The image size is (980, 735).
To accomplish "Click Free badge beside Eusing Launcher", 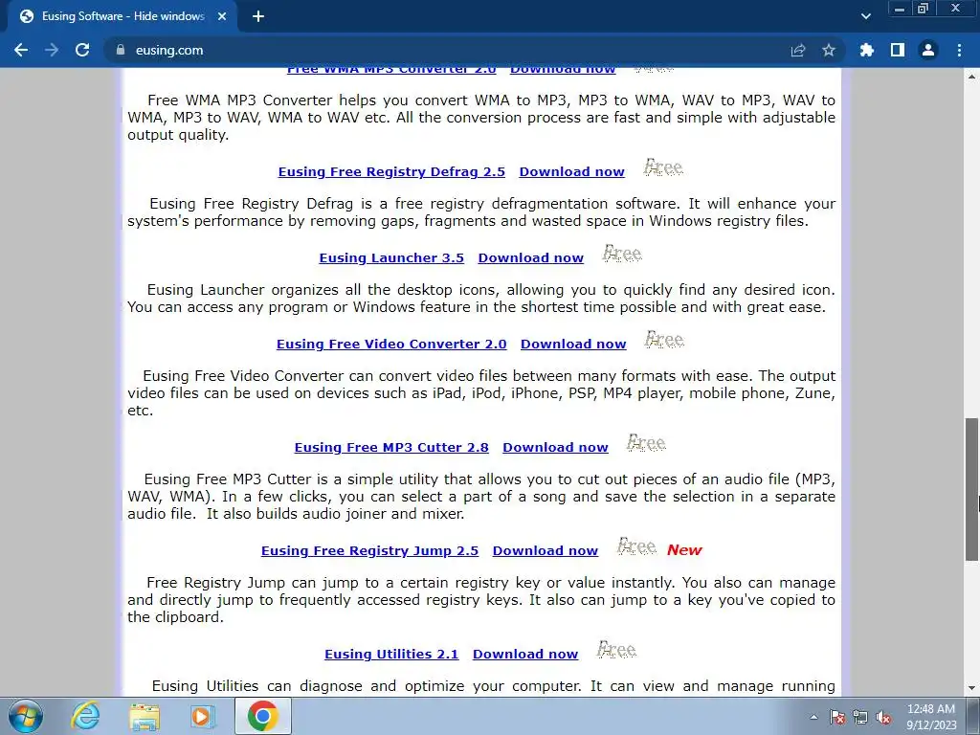I will [622, 253].
